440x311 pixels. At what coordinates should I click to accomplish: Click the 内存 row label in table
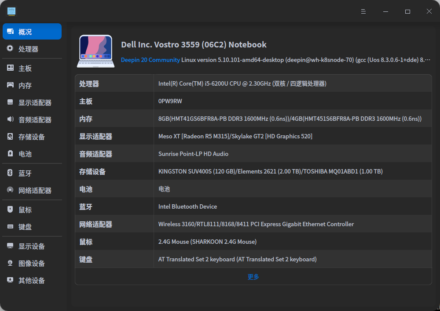(x=86, y=119)
